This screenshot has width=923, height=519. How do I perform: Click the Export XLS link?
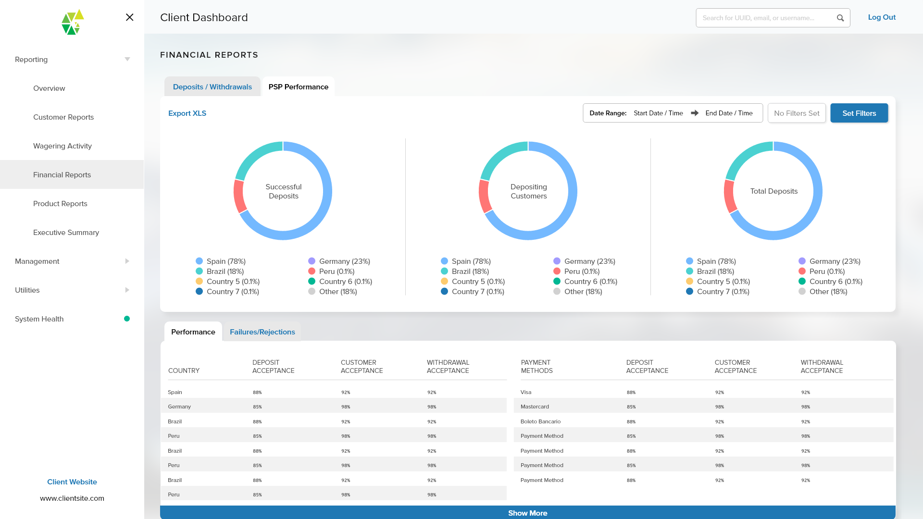[187, 113]
